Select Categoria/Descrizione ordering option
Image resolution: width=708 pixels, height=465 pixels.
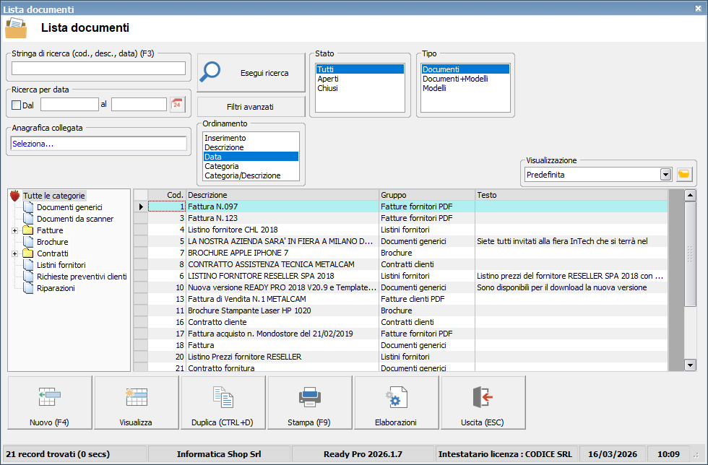click(x=241, y=175)
